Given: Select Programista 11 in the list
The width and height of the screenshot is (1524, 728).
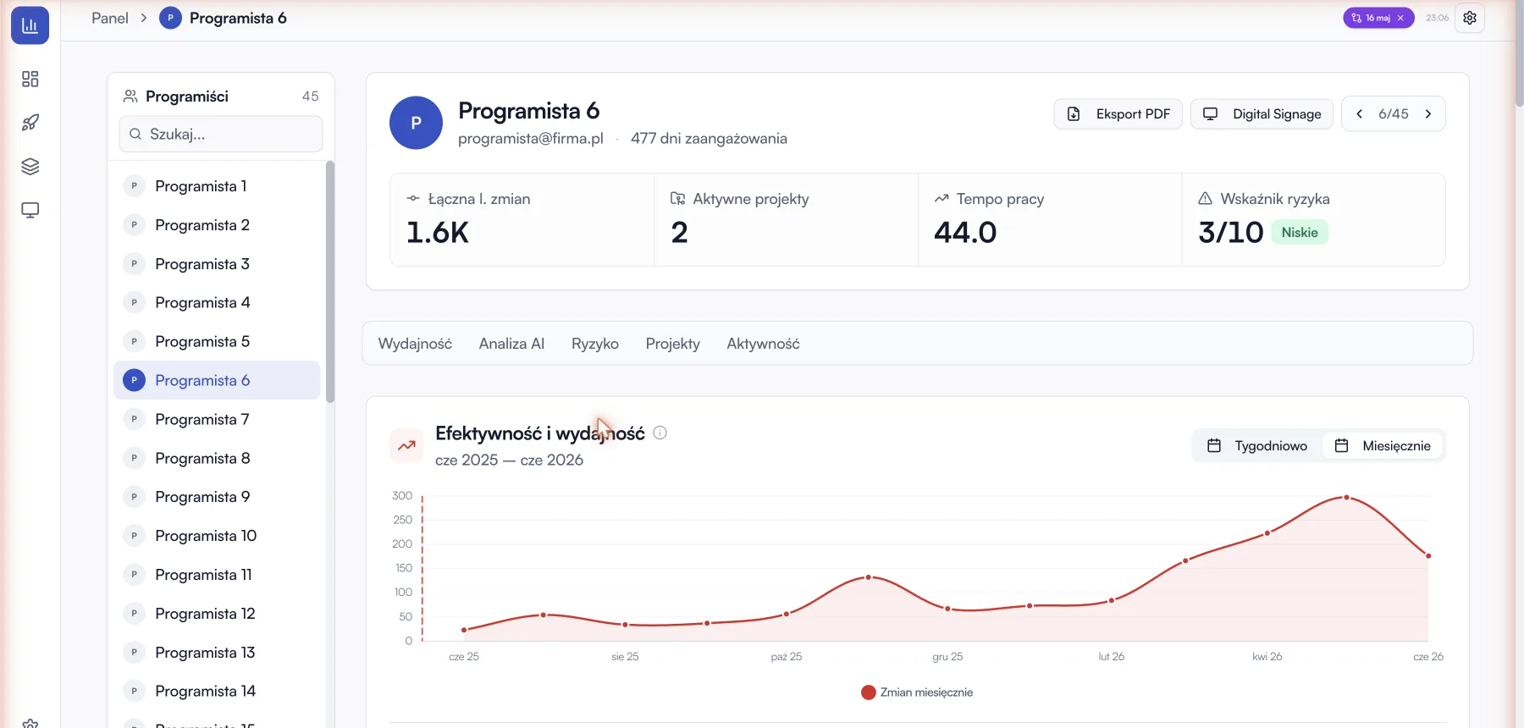Looking at the screenshot, I should point(217,575).
